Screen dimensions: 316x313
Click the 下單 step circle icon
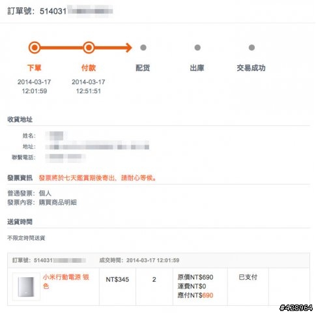(35, 48)
